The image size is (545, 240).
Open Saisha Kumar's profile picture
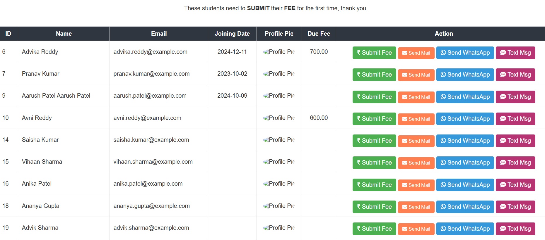(279, 140)
